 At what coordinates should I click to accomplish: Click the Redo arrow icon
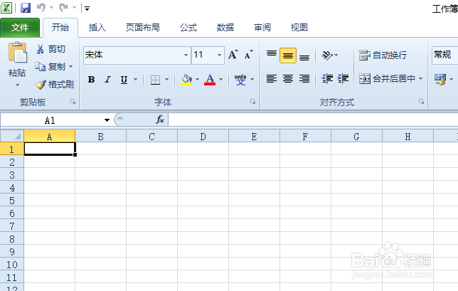[x=63, y=8]
